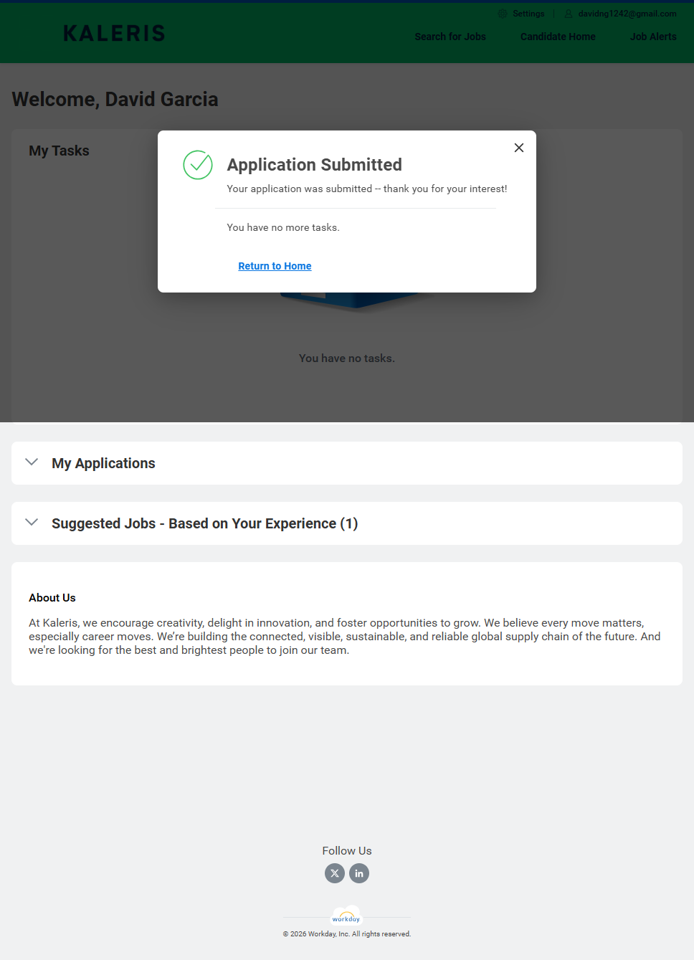Screen dimensions: 694x960
Task: Click the Settings gear icon
Action: 503,14
